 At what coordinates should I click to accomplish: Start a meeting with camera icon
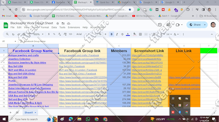pyautogui.click(x=178, y=25)
